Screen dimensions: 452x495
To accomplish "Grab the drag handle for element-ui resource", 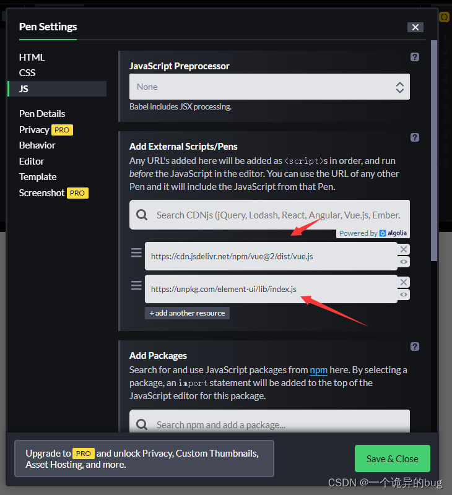I will point(136,285).
